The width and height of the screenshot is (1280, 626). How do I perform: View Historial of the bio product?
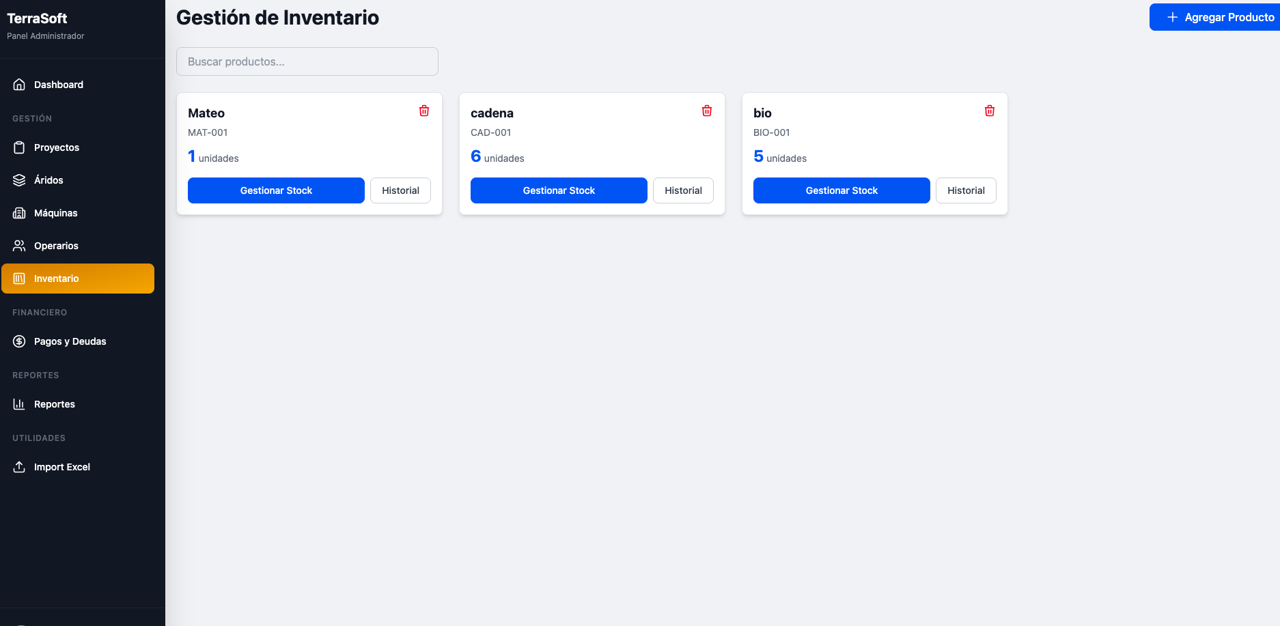[x=966, y=190]
